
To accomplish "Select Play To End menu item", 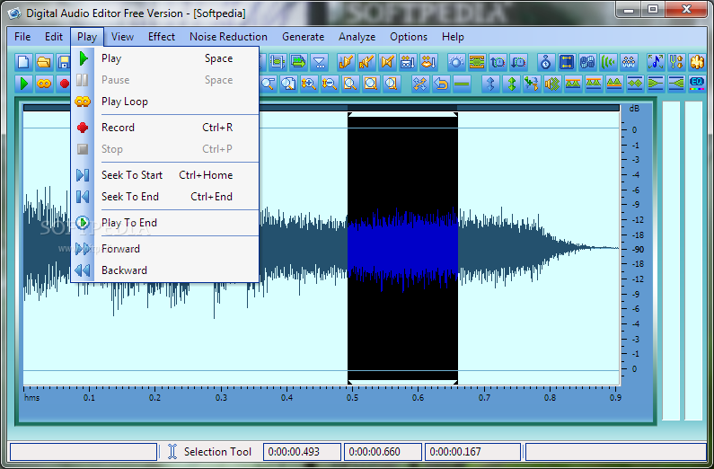I will click(165, 223).
